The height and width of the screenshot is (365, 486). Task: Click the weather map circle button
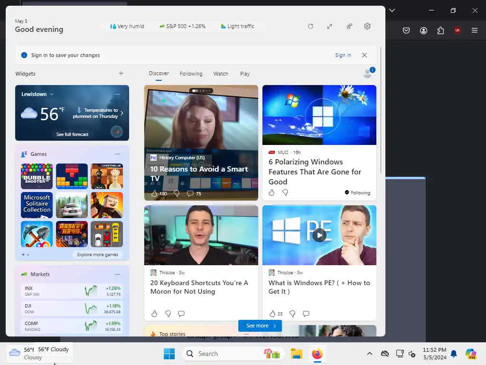117,132
